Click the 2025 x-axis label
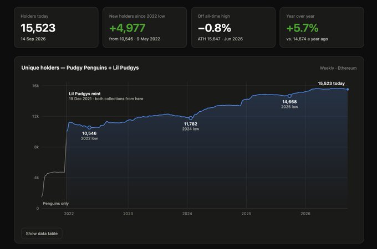Screen dimensions: 377x249 point(246,214)
